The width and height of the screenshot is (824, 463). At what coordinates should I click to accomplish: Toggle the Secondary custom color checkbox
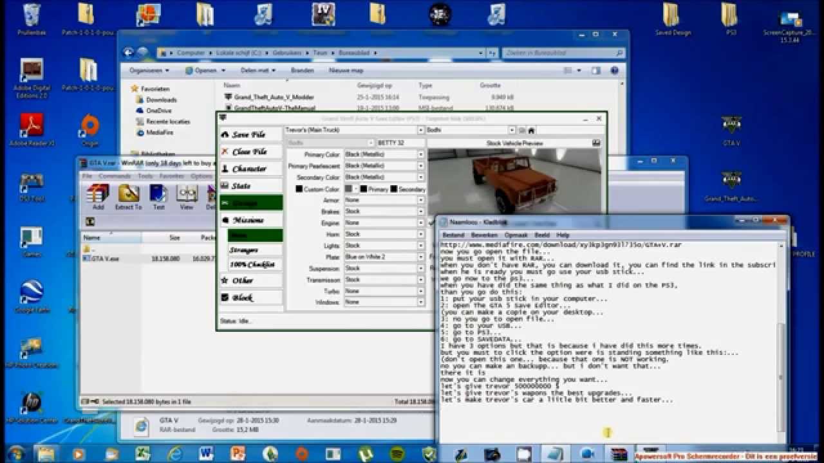click(393, 189)
